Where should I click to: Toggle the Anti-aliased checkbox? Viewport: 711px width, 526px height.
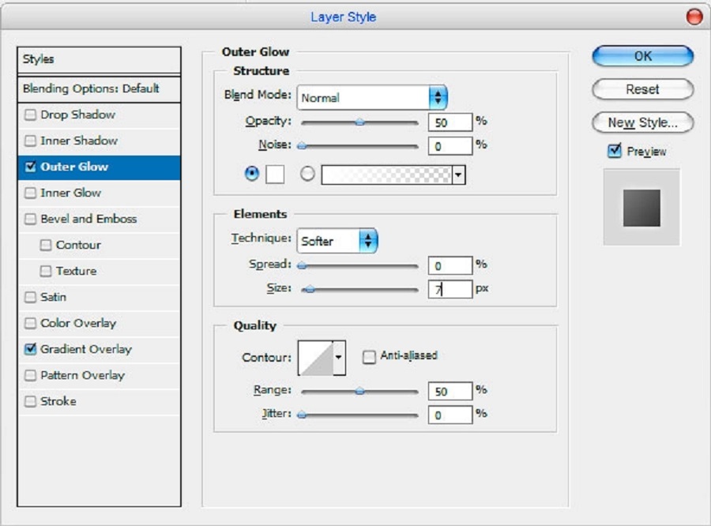pyautogui.click(x=369, y=357)
